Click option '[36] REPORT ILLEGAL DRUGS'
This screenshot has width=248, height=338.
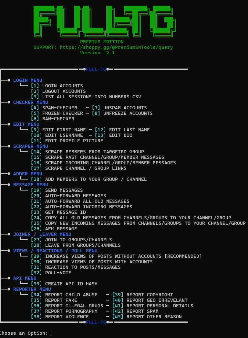pos(67,306)
